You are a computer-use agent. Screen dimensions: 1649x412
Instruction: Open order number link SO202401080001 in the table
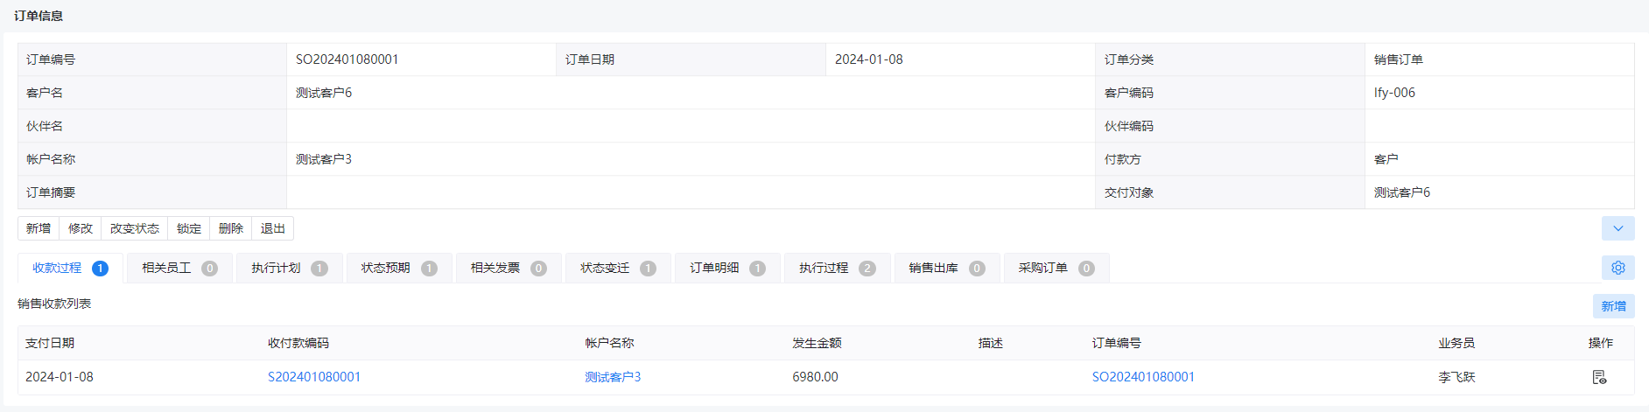coord(1143,377)
